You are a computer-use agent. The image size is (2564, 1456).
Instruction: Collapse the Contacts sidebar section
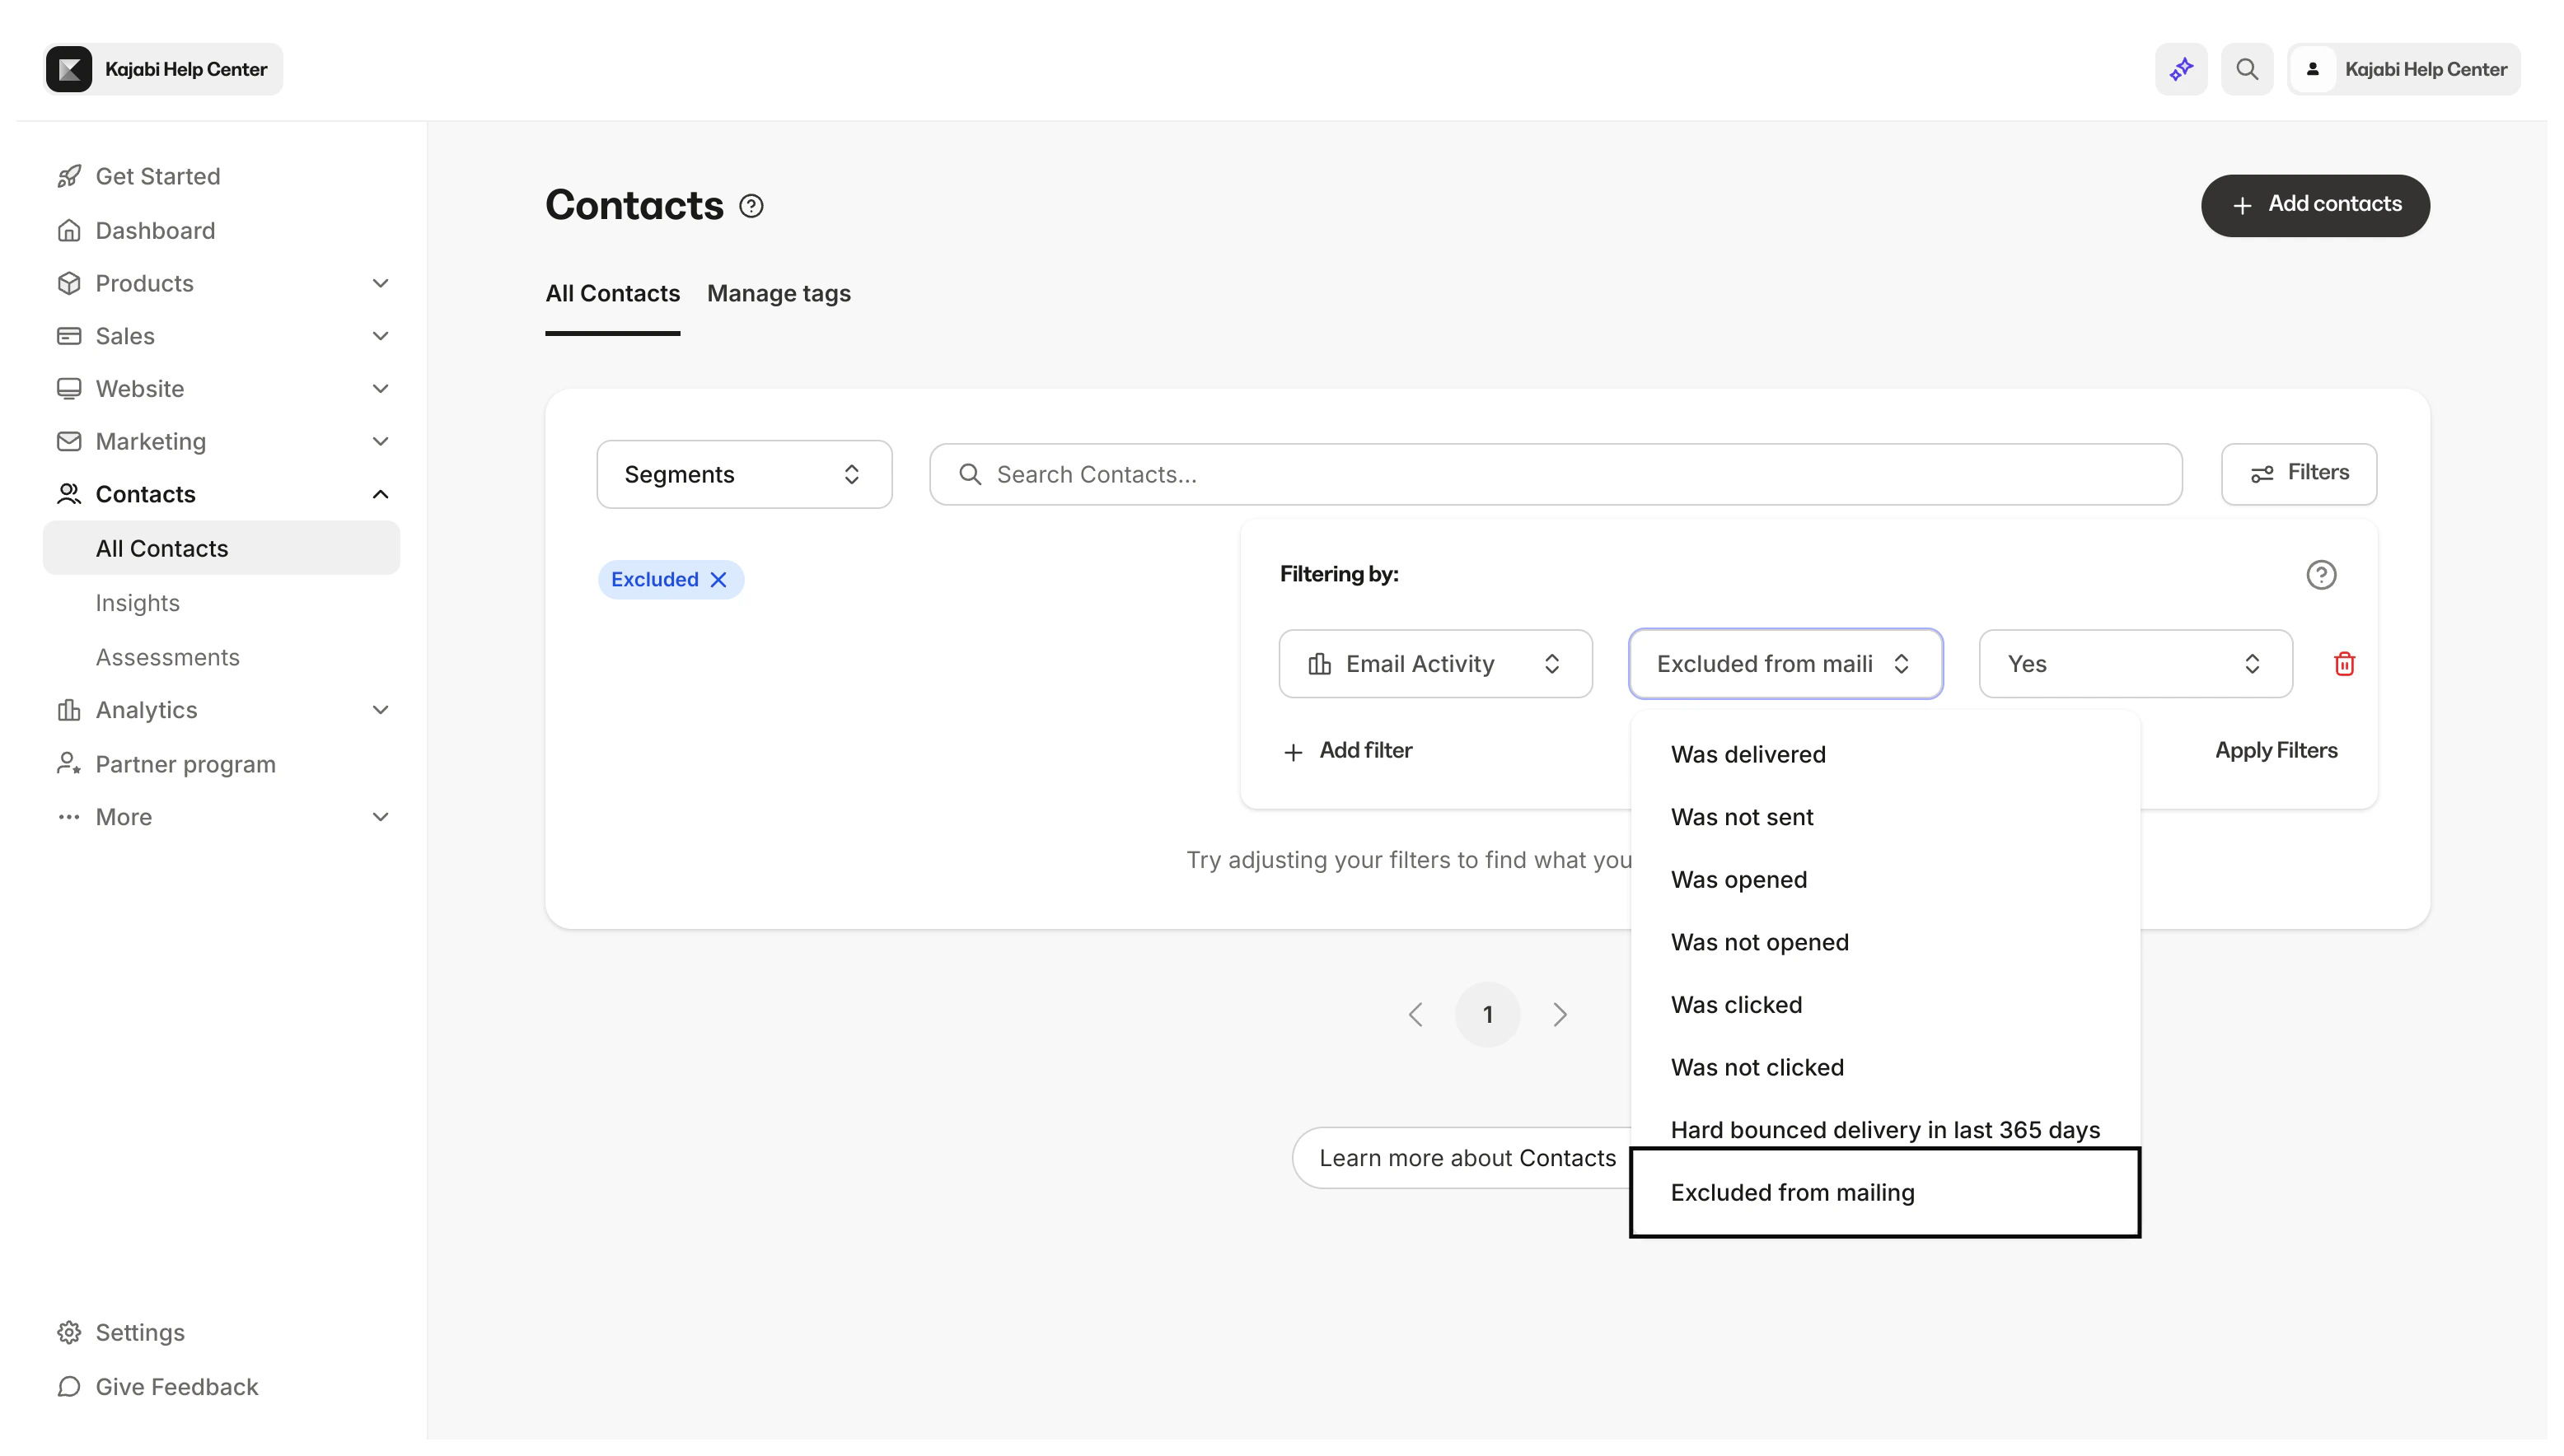tap(380, 494)
